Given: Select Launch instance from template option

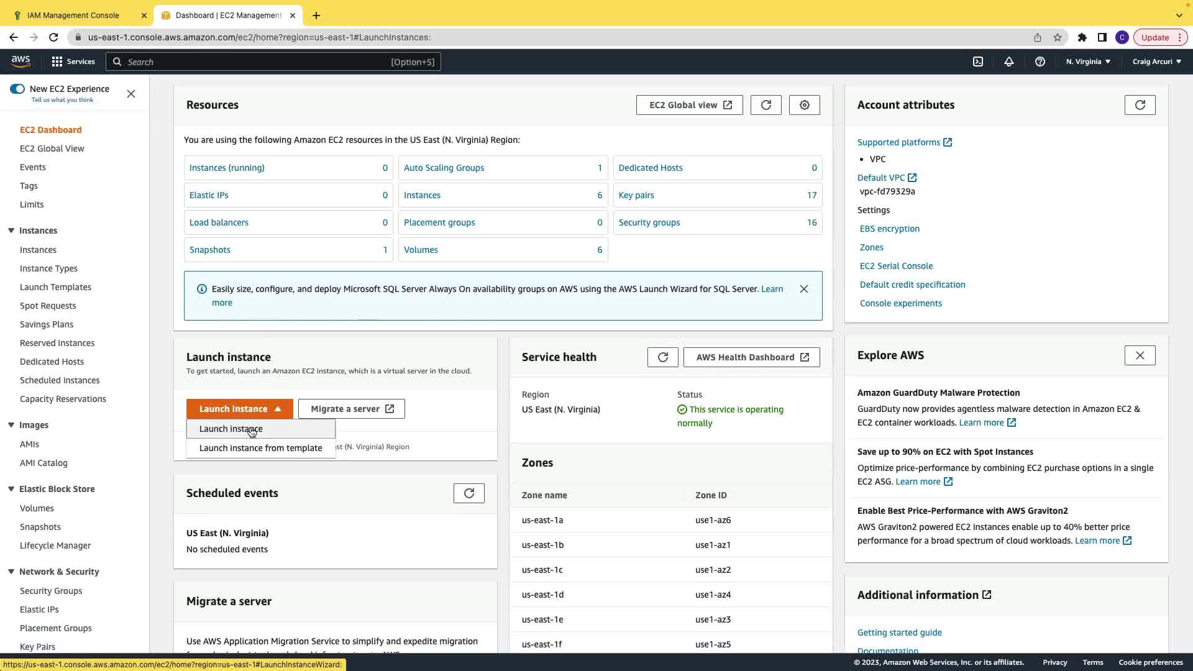Looking at the screenshot, I should [x=260, y=448].
